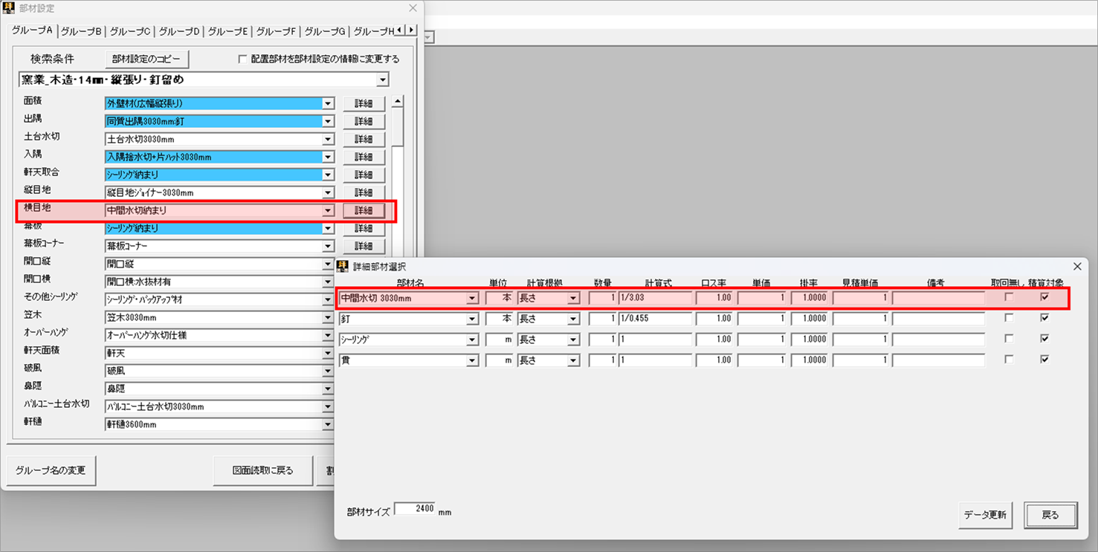Enable 配置部材を部材設定の情報に変更する checkbox

(242, 59)
